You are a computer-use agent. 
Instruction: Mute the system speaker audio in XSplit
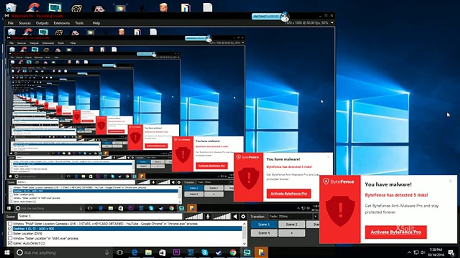pos(235,216)
